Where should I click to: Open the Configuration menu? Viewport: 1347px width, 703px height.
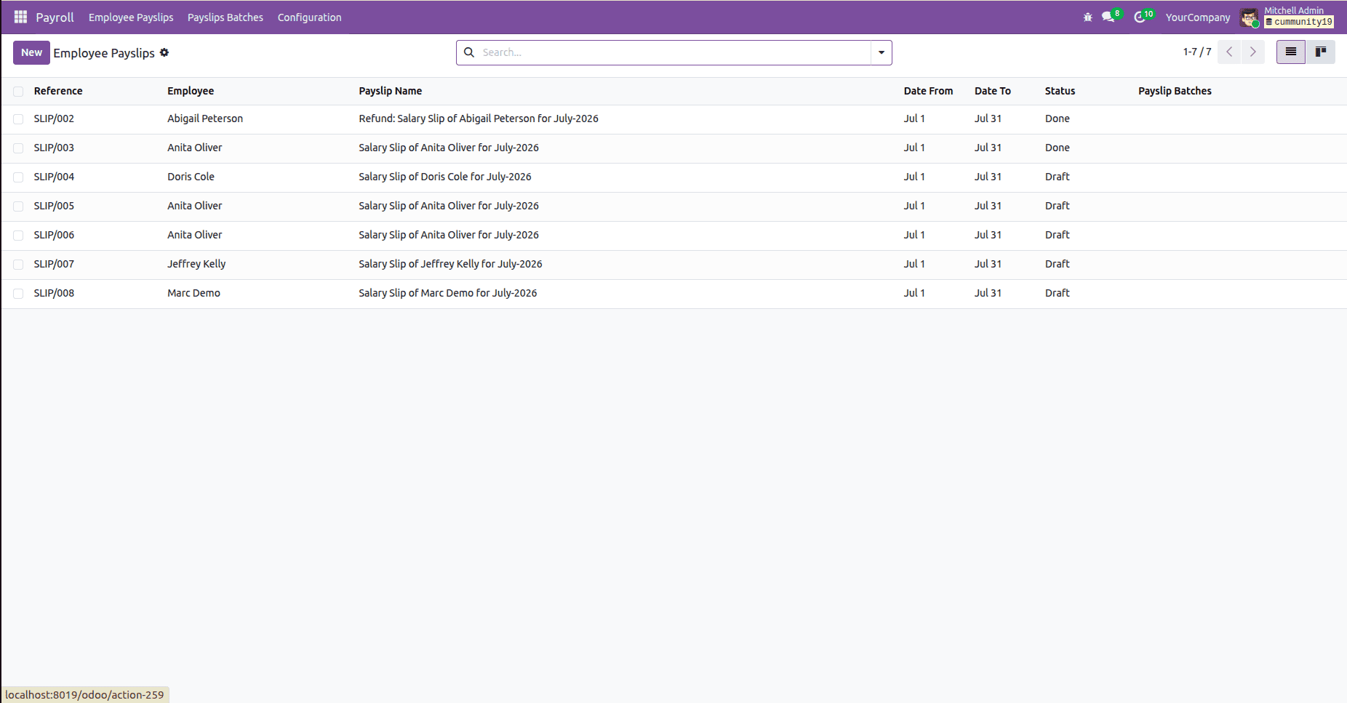(309, 17)
